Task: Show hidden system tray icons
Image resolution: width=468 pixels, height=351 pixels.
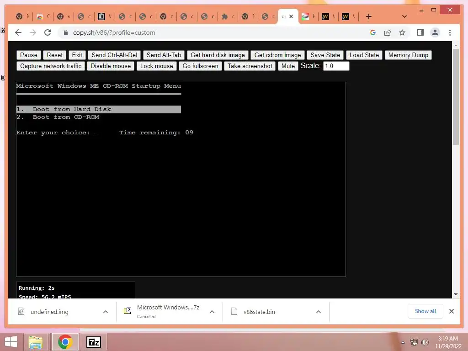Action: point(403,342)
